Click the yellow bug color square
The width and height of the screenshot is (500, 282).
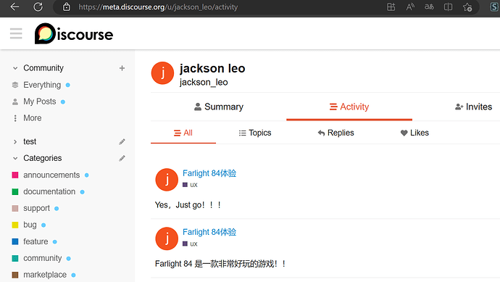15,225
